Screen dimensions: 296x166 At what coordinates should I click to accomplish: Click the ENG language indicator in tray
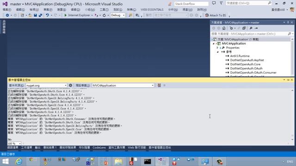click(290, 161)
